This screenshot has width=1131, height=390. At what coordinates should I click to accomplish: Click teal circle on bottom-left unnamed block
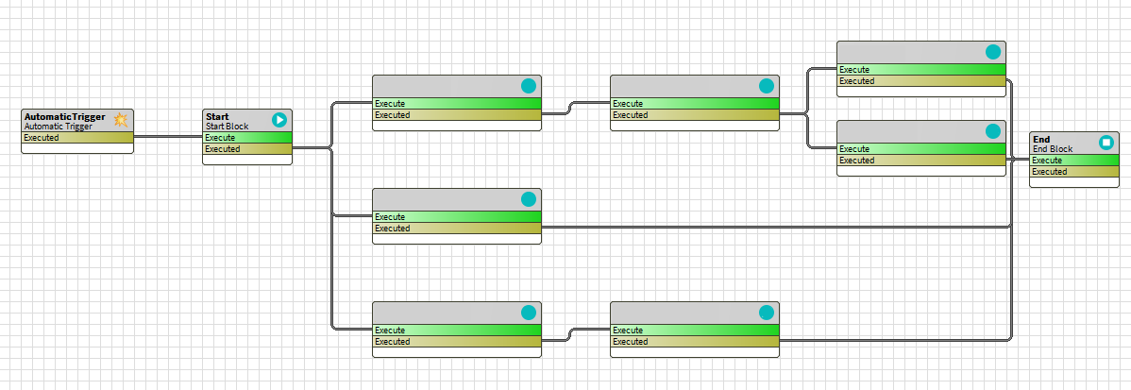tap(529, 313)
